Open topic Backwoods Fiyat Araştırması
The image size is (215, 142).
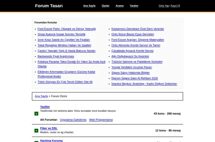pyautogui.click(x=56, y=56)
